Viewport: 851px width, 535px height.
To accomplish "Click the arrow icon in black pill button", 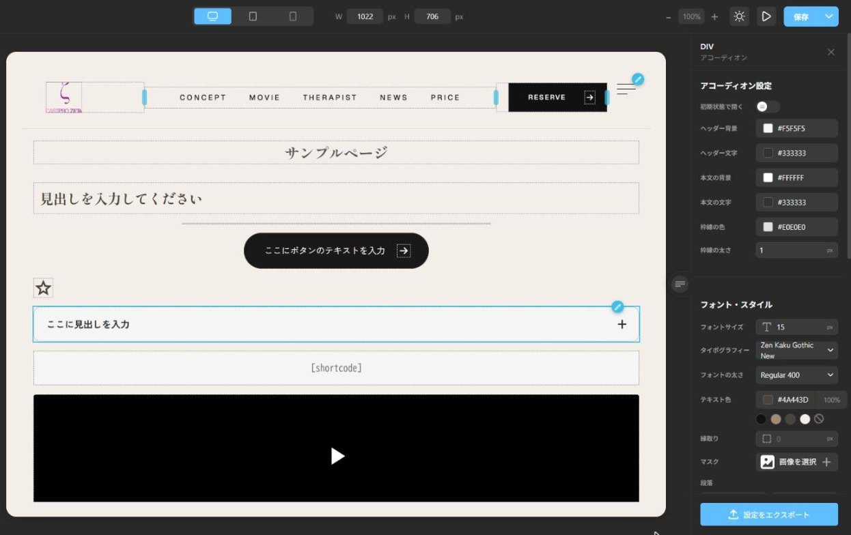I will pos(404,250).
